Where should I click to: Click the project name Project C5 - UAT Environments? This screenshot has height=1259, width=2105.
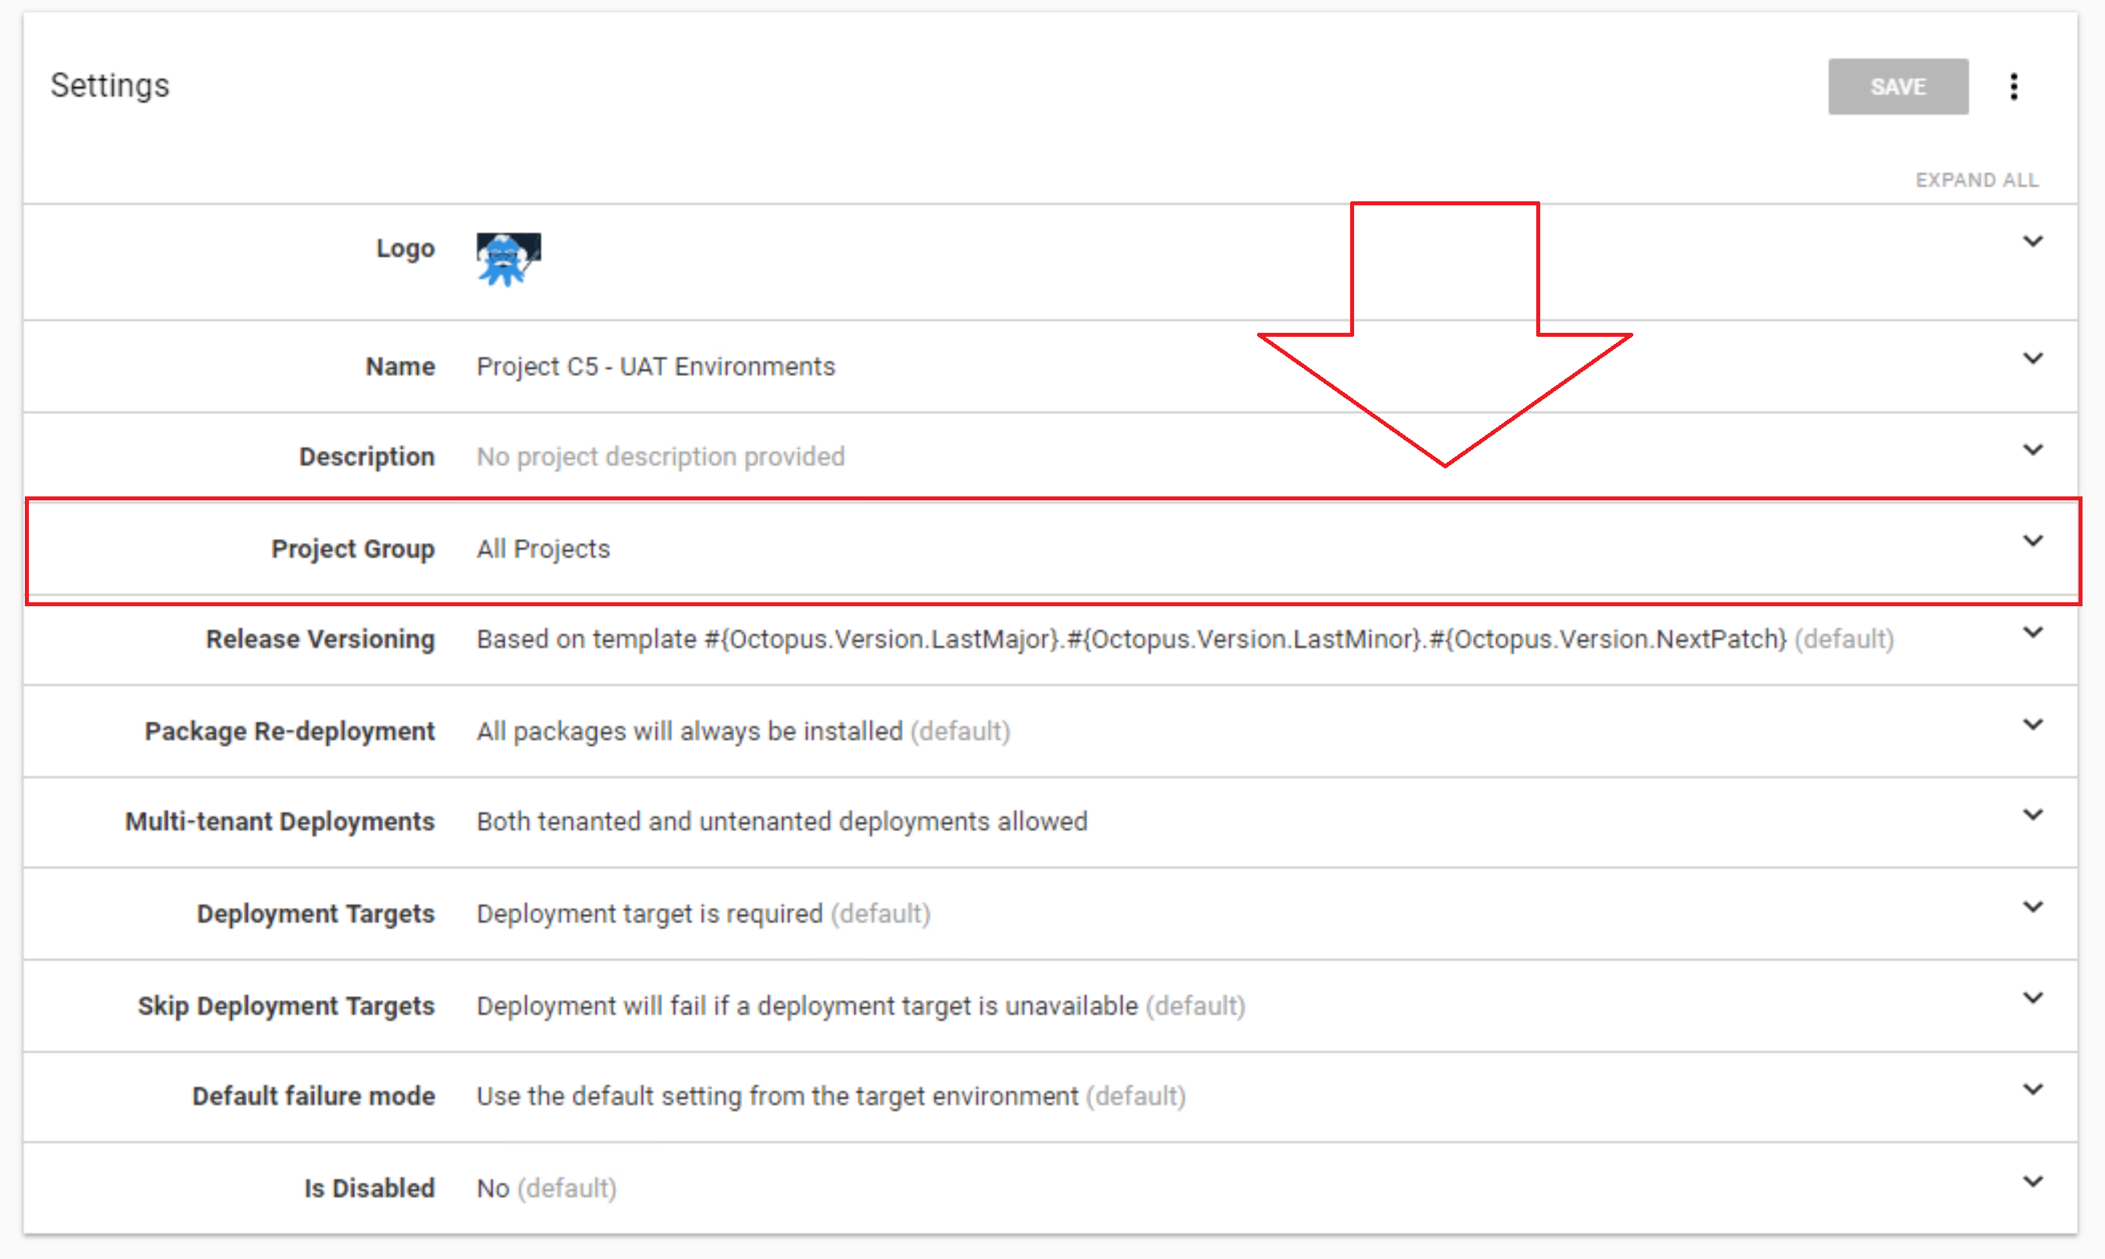(655, 366)
